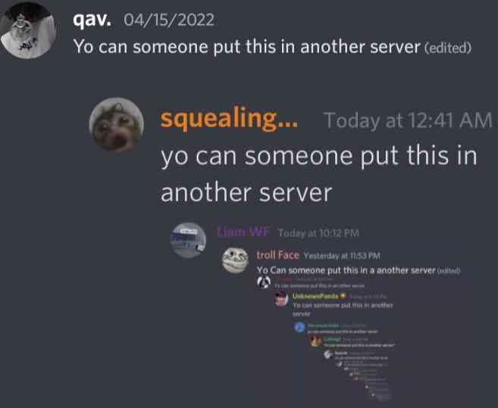Click troll Face's frog avatar
The width and height of the screenshot is (498, 408).
coord(235,260)
